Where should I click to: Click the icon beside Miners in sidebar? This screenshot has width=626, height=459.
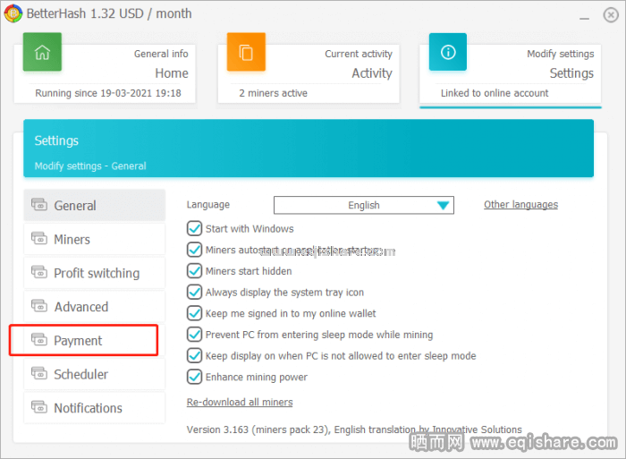tap(39, 239)
